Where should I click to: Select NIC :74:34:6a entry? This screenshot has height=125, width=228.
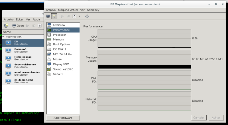tap(63, 54)
